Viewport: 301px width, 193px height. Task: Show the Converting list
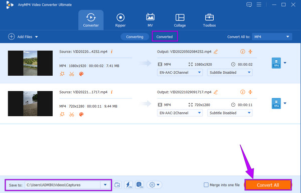[134, 37]
